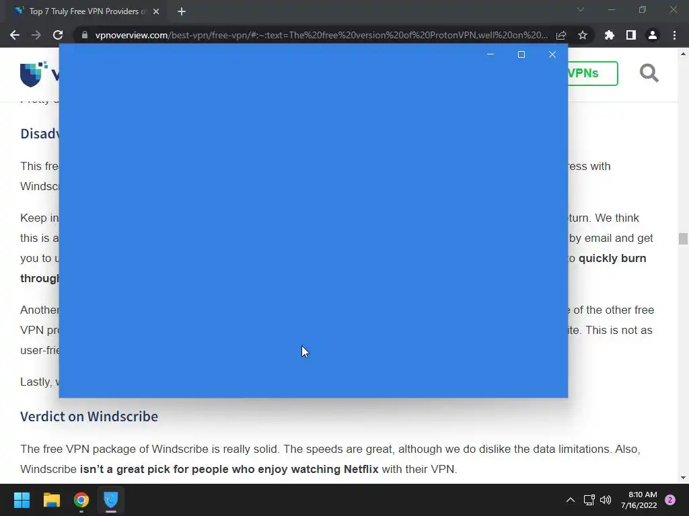The image size is (689, 516).
Task: Open network status tray icon
Action: click(x=589, y=500)
